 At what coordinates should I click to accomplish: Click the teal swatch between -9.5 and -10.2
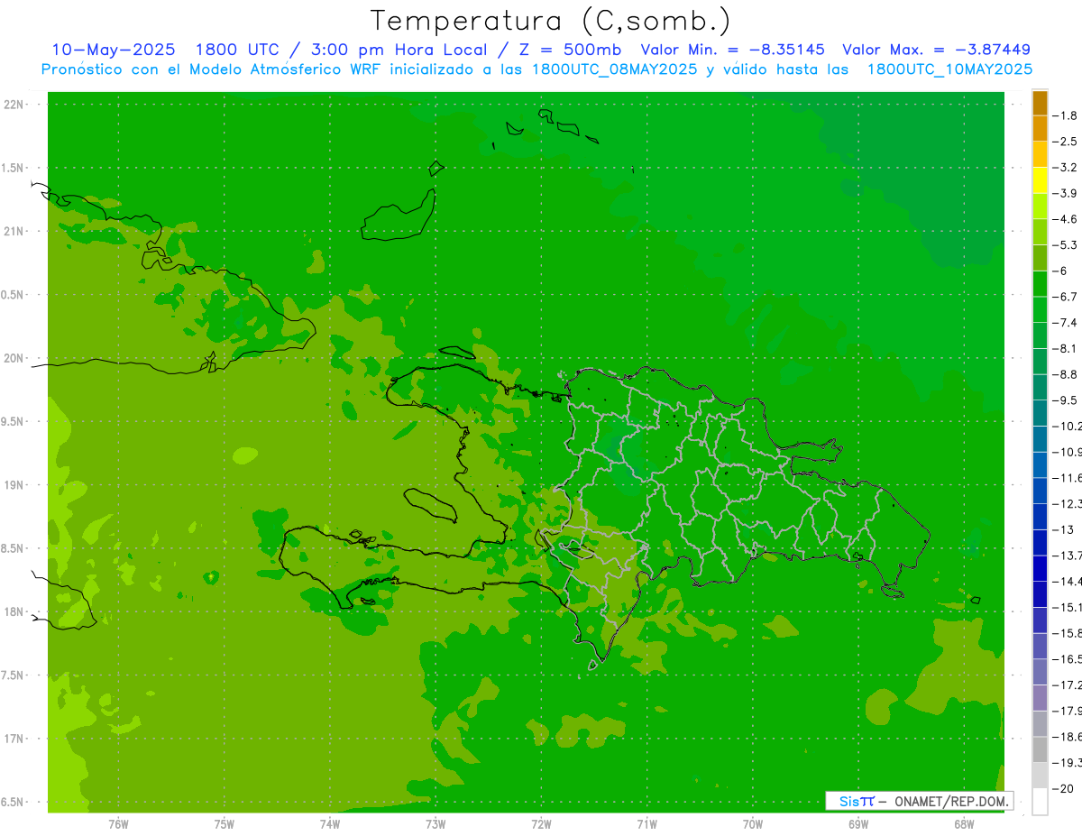1040,413
